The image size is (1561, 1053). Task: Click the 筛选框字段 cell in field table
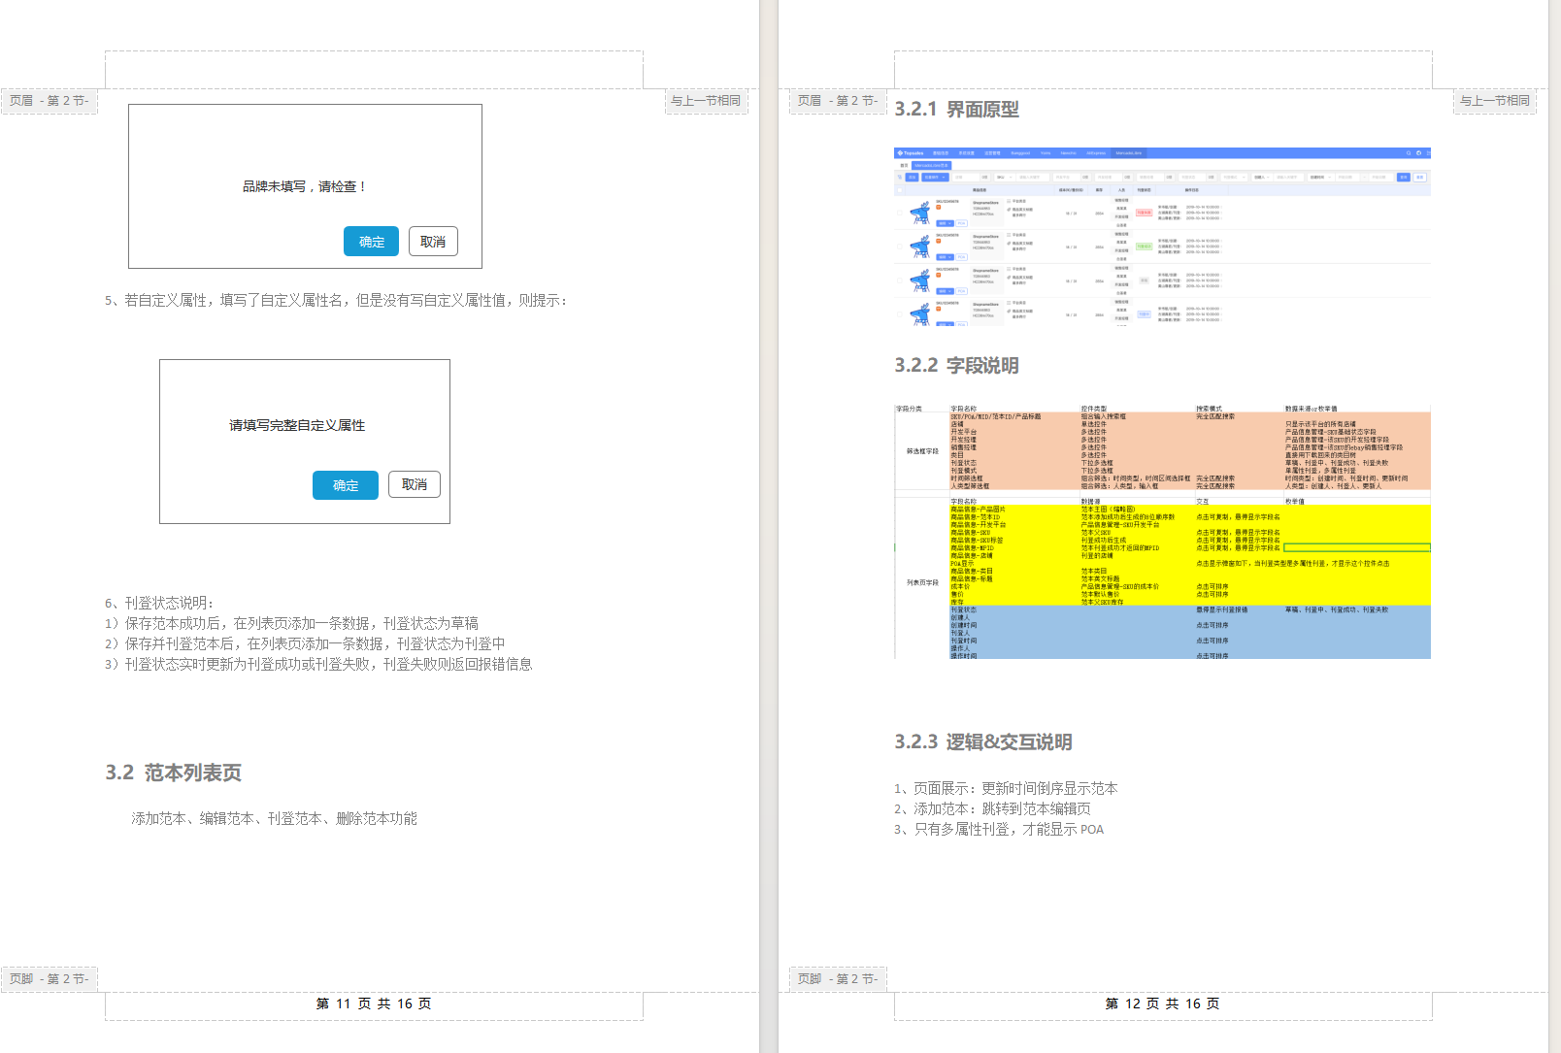coord(922,451)
